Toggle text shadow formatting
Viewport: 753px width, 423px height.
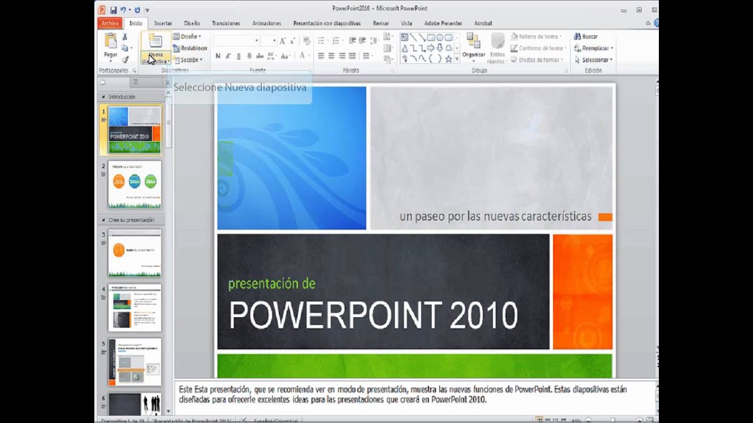tap(249, 56)
